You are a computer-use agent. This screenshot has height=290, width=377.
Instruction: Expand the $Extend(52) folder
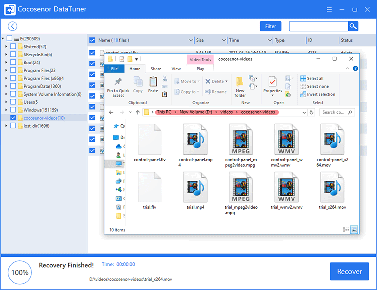(6, 46)
